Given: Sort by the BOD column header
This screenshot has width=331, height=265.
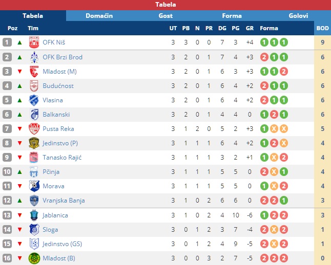Looking at the screenshot, I should 322,28.
